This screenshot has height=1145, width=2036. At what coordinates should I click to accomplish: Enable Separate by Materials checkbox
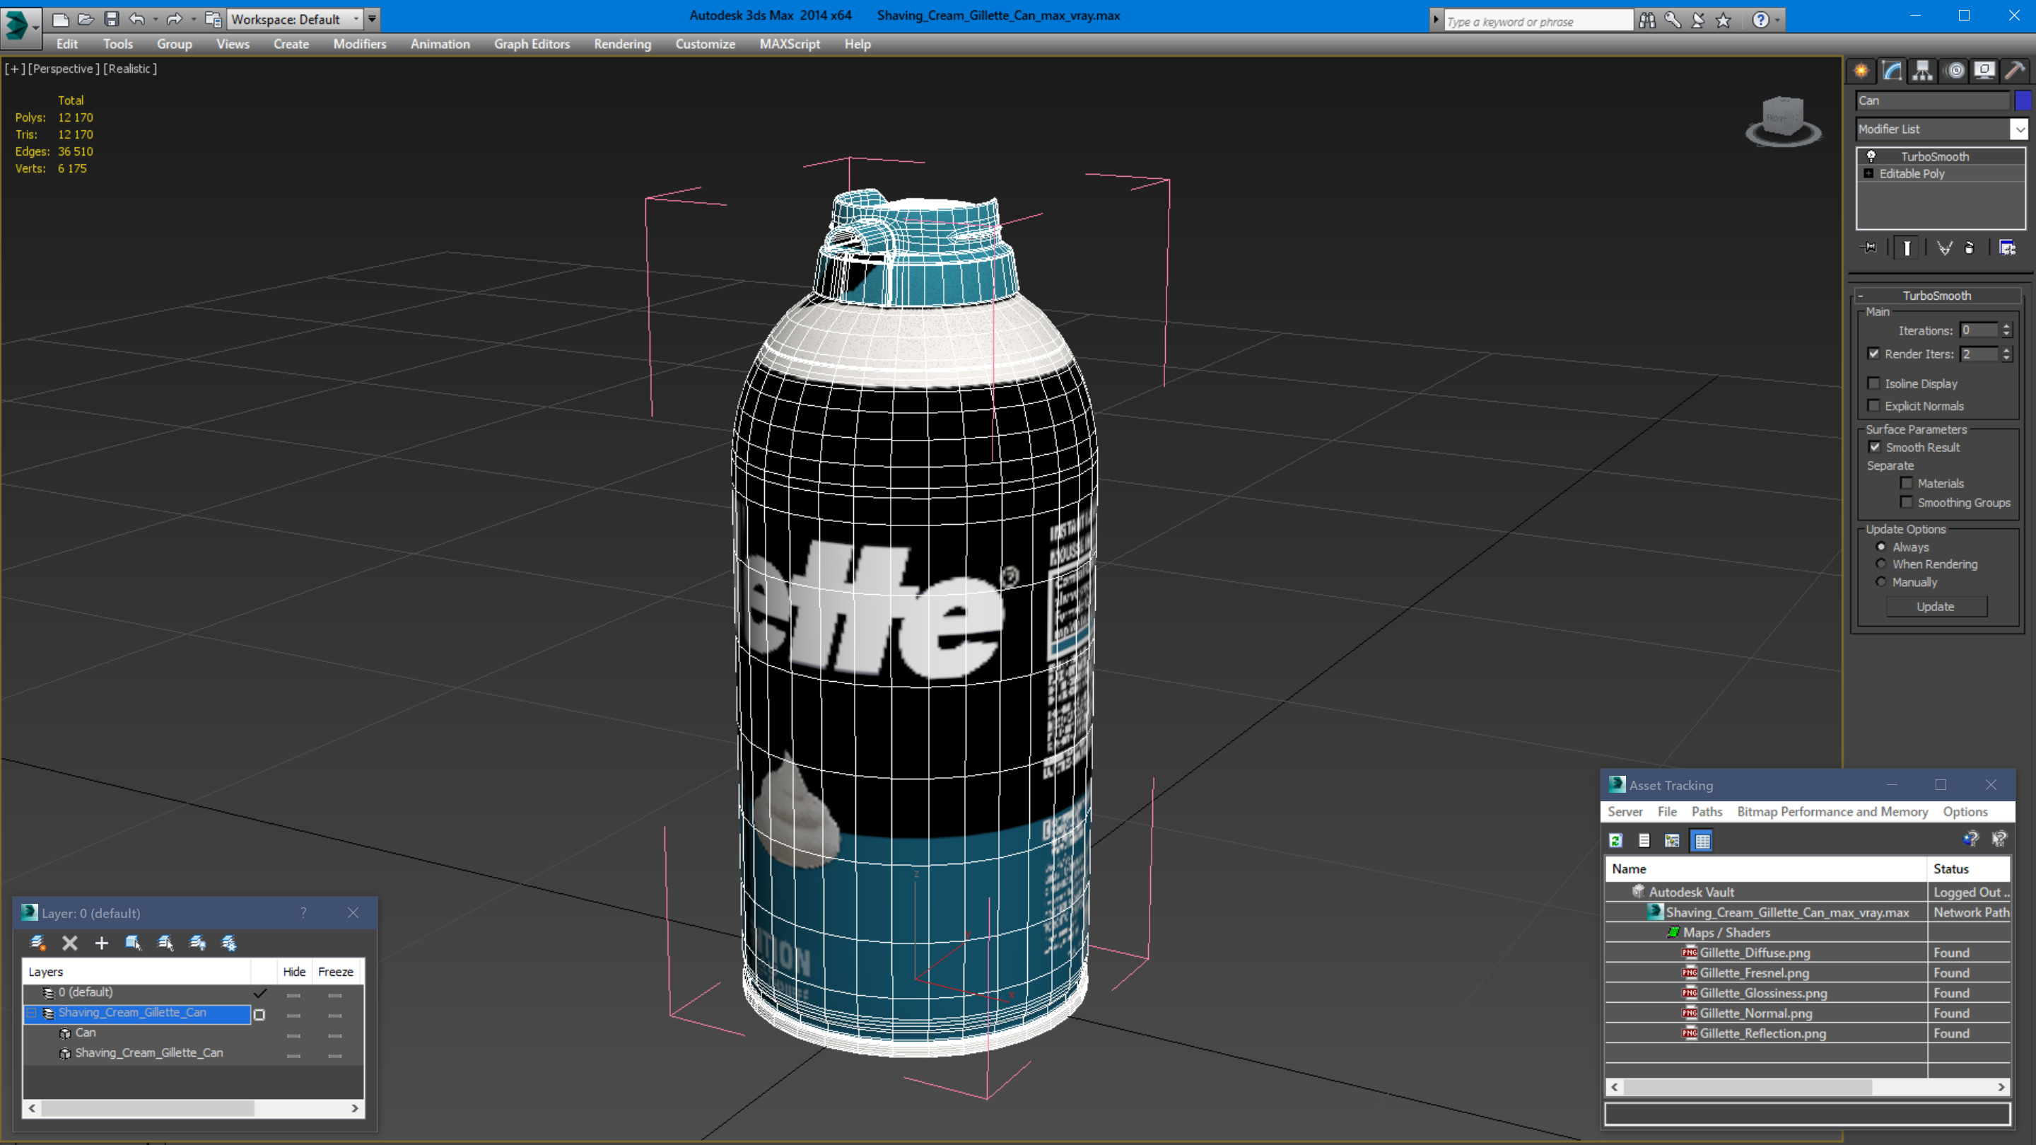point(1907,483)
